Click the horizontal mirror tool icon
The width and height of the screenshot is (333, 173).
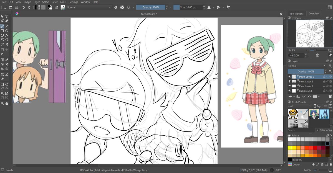[209, 7]
